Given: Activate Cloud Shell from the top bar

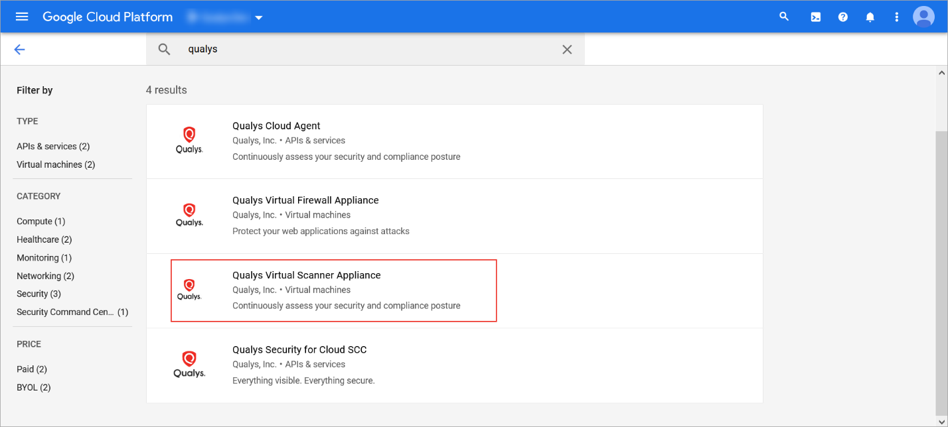Looking at the screenshot, I should click(x=815, y=17).
